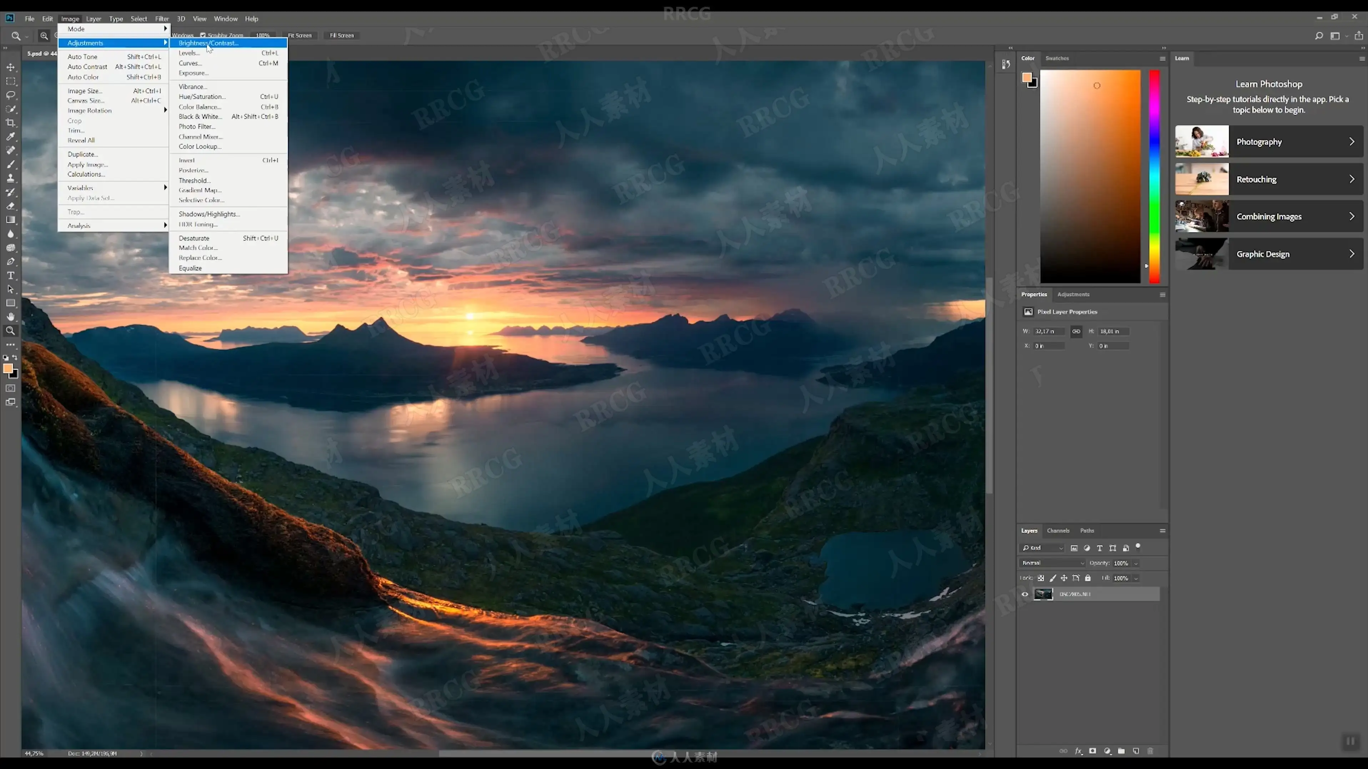This screenshot has height=769, width=1368.
Task: Toggle the layer filter on/off switch
Action: click(1138, 547)
